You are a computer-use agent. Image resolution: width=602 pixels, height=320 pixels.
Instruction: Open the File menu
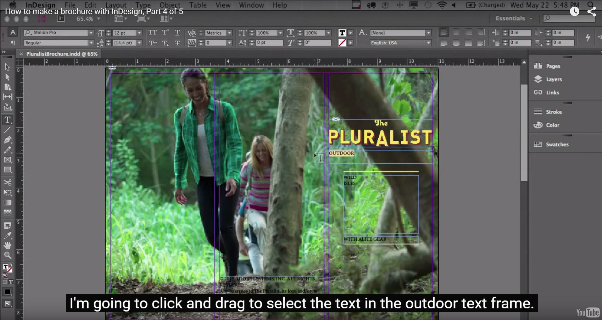pyautogui.click(x=70, y=5)
